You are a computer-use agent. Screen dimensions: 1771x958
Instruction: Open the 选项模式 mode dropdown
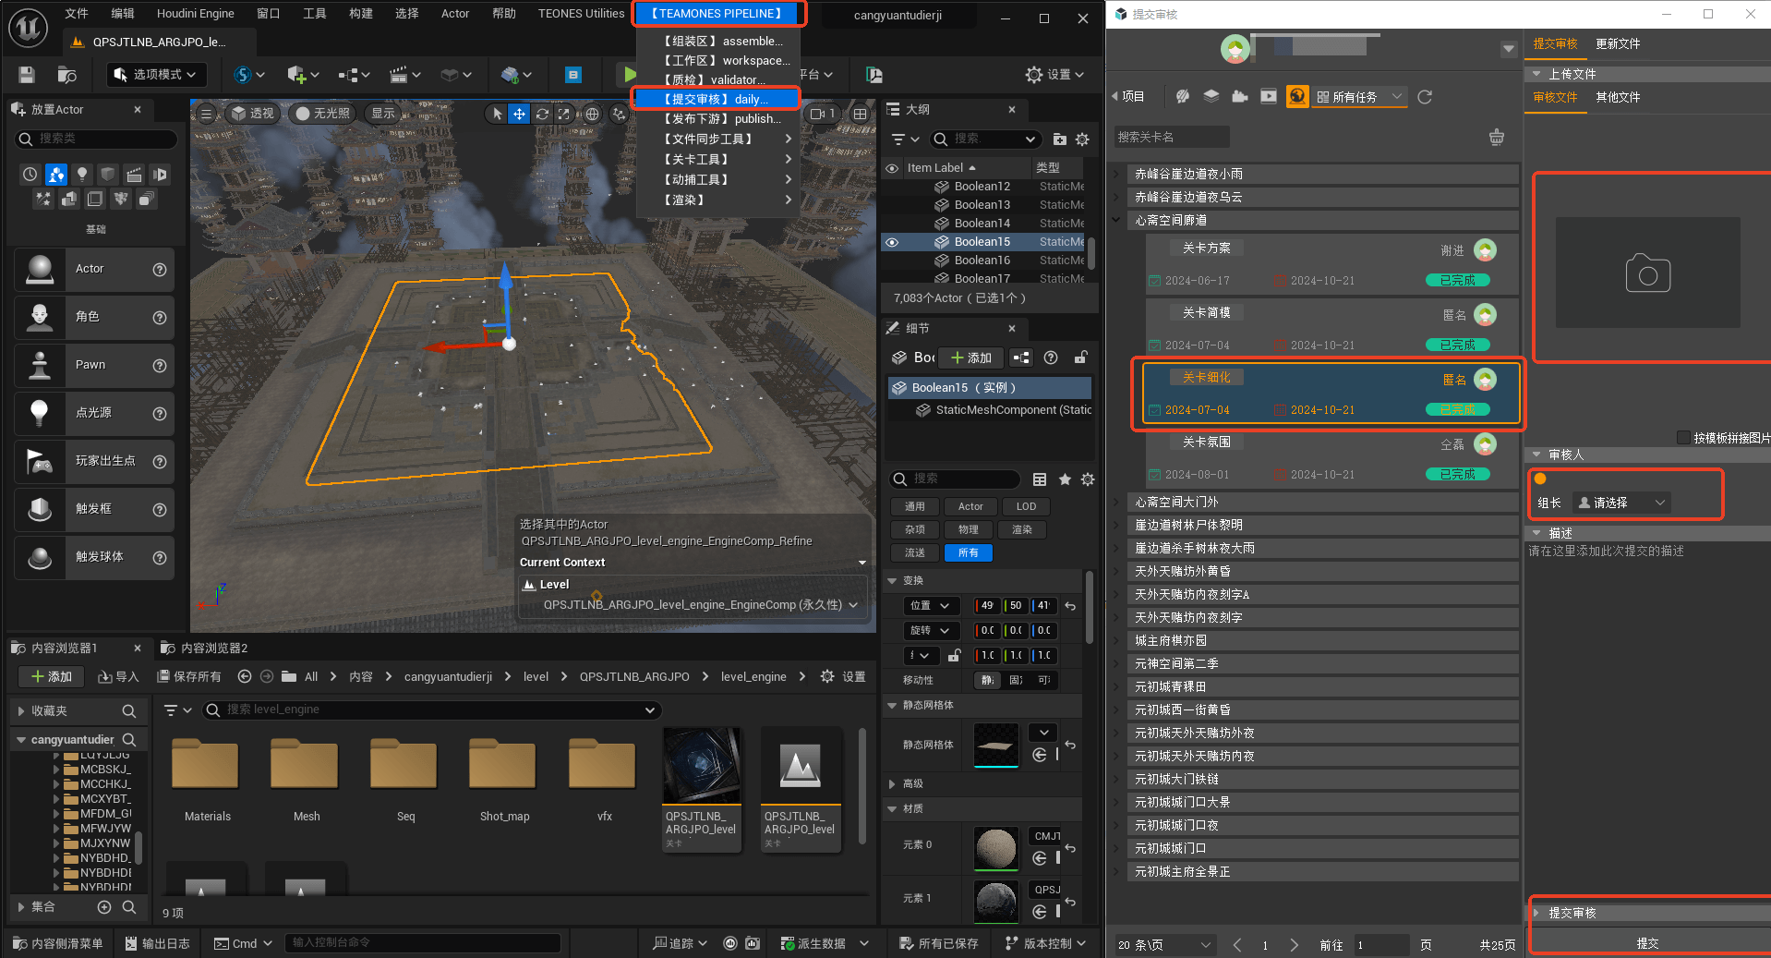(x=156, y=75)
